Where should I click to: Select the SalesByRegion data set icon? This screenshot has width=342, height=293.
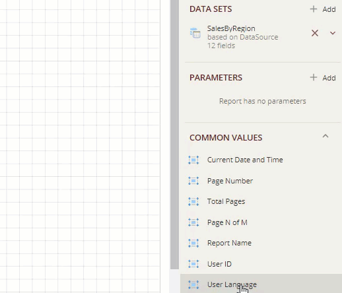pyautogui.click(x=195, y=33)
